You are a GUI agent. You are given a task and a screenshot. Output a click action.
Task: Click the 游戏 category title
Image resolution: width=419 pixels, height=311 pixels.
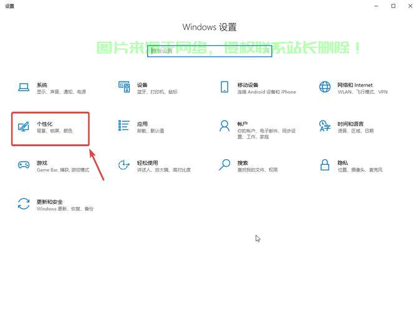point(42,163)
